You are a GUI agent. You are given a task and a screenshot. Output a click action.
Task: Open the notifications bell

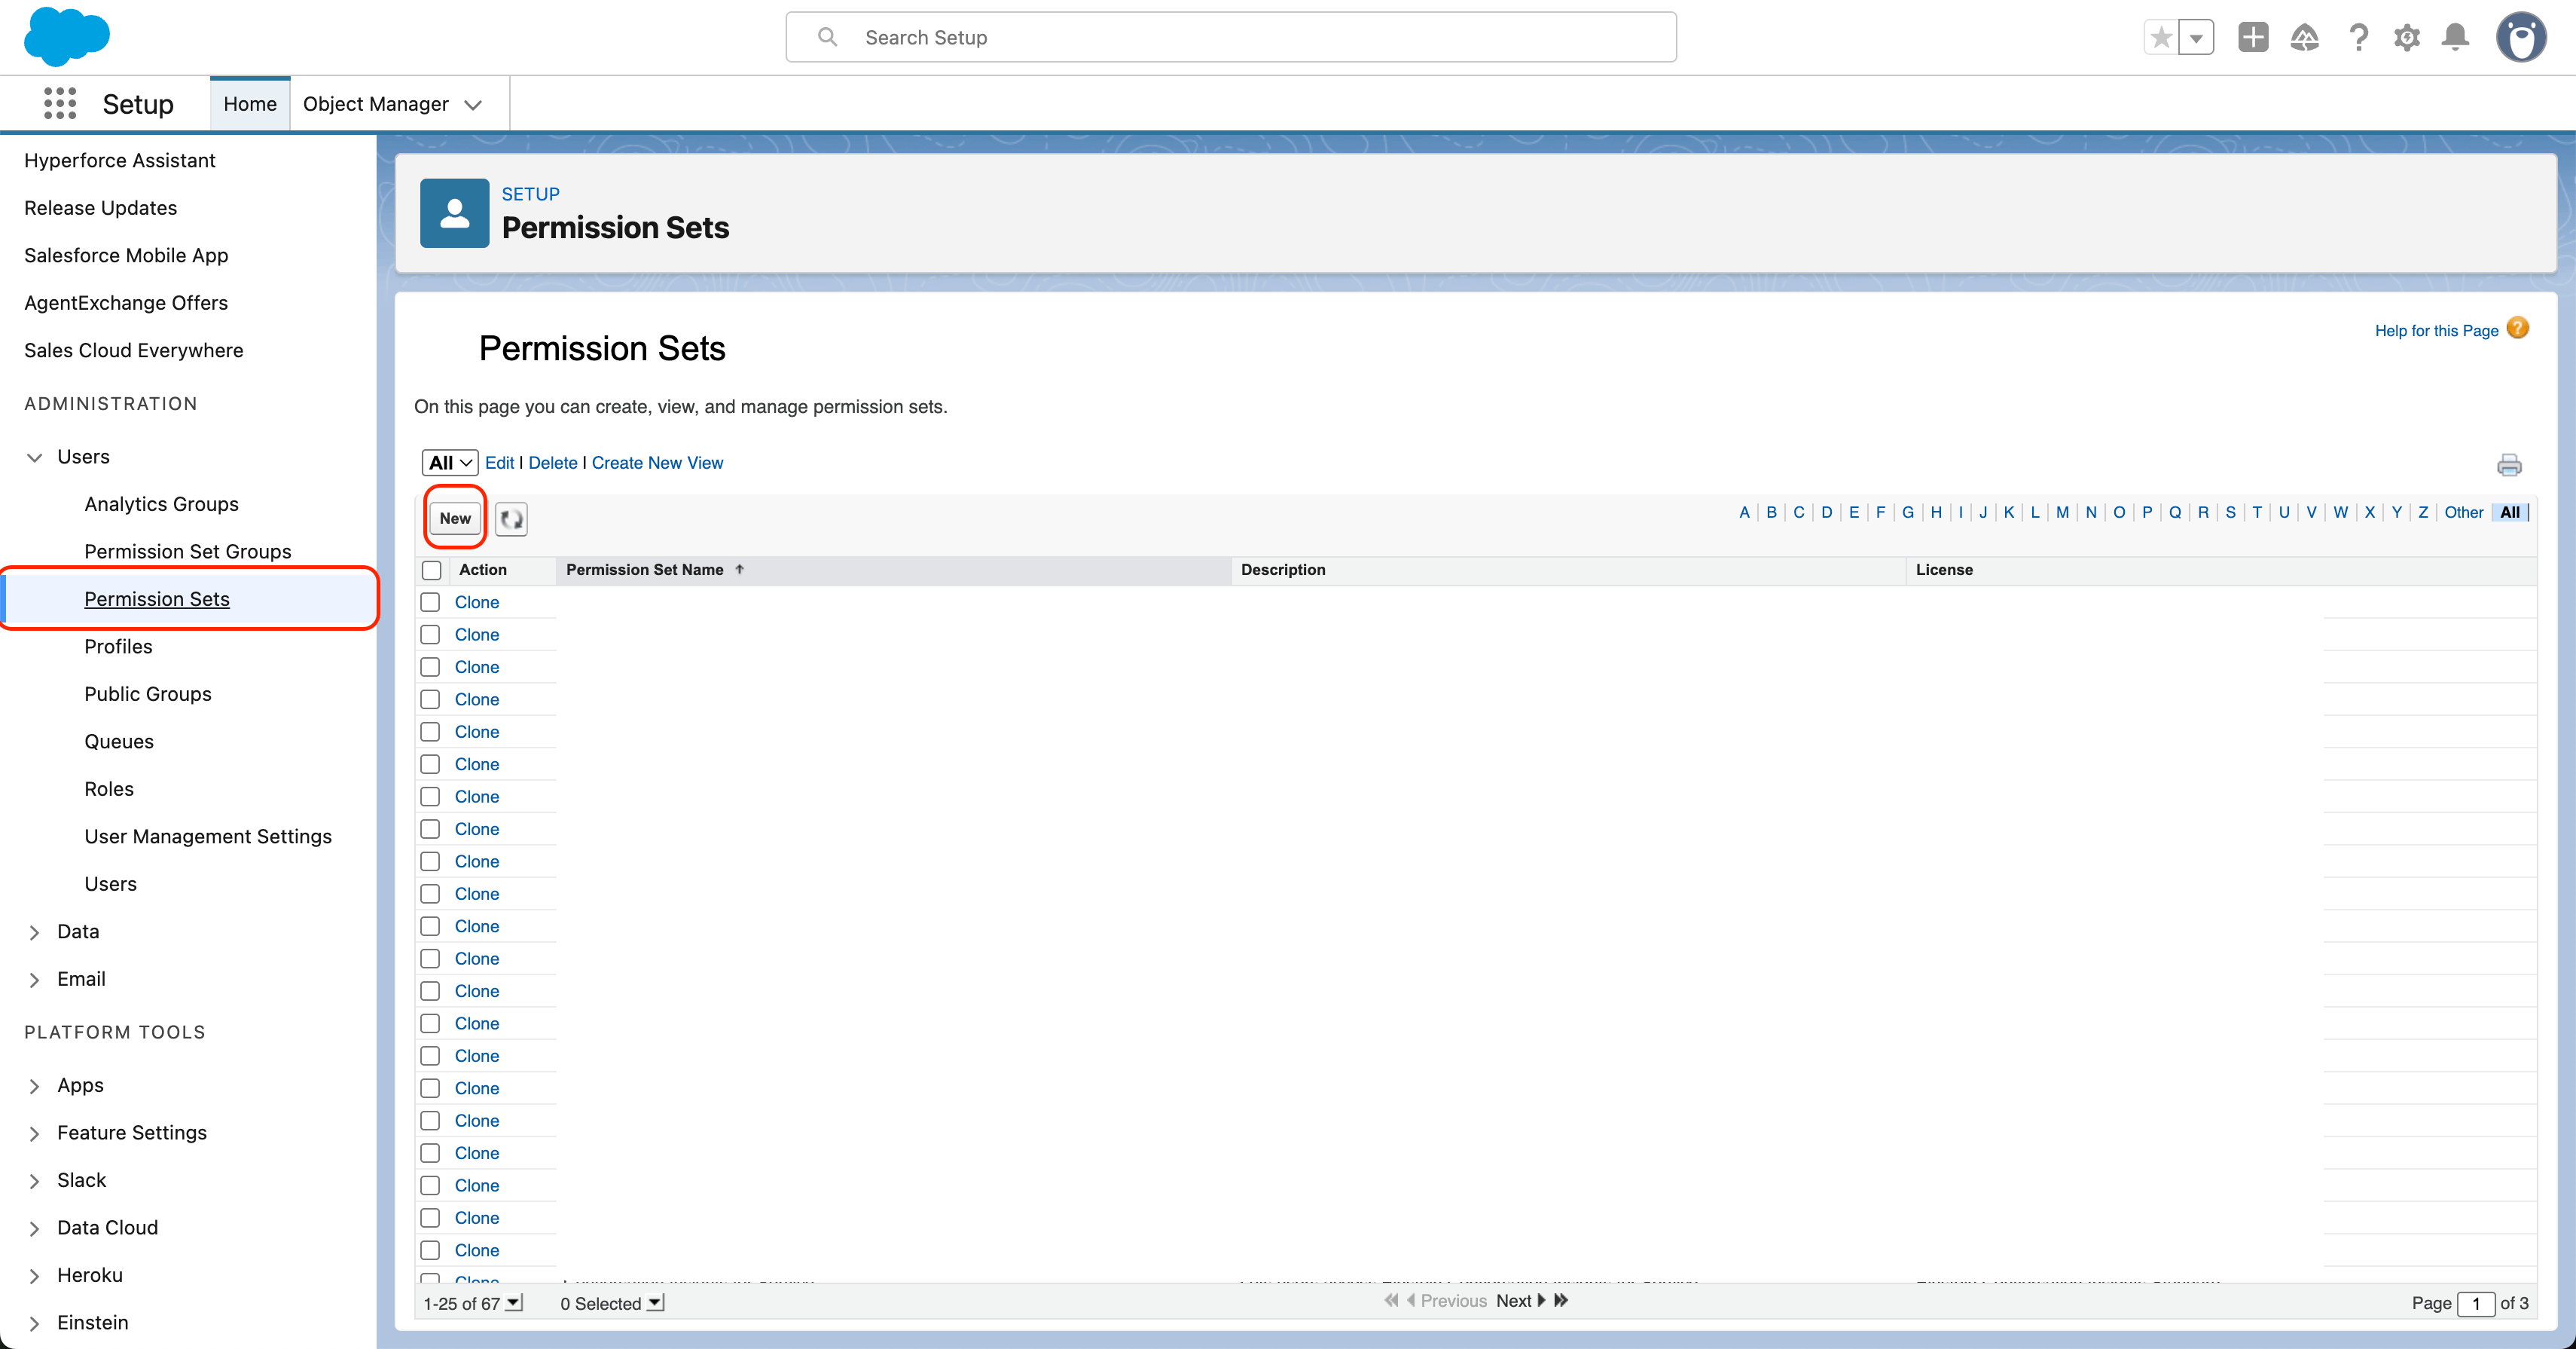click(x=2456, y=38)
